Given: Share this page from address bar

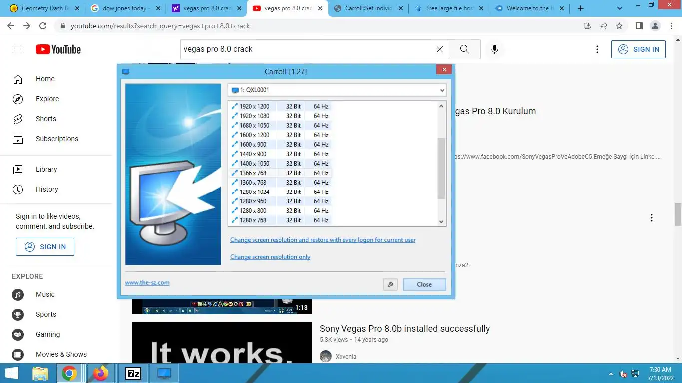Looking at the screenshot, I should pyautogui.click(x=603, y=26).
